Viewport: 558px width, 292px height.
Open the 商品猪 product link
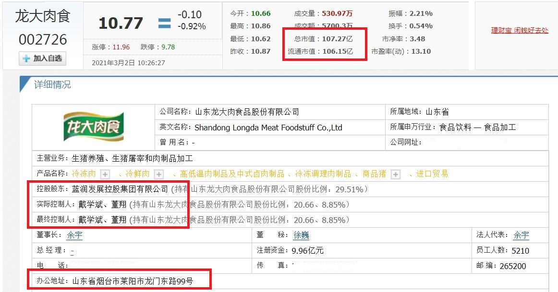[375, 174]
